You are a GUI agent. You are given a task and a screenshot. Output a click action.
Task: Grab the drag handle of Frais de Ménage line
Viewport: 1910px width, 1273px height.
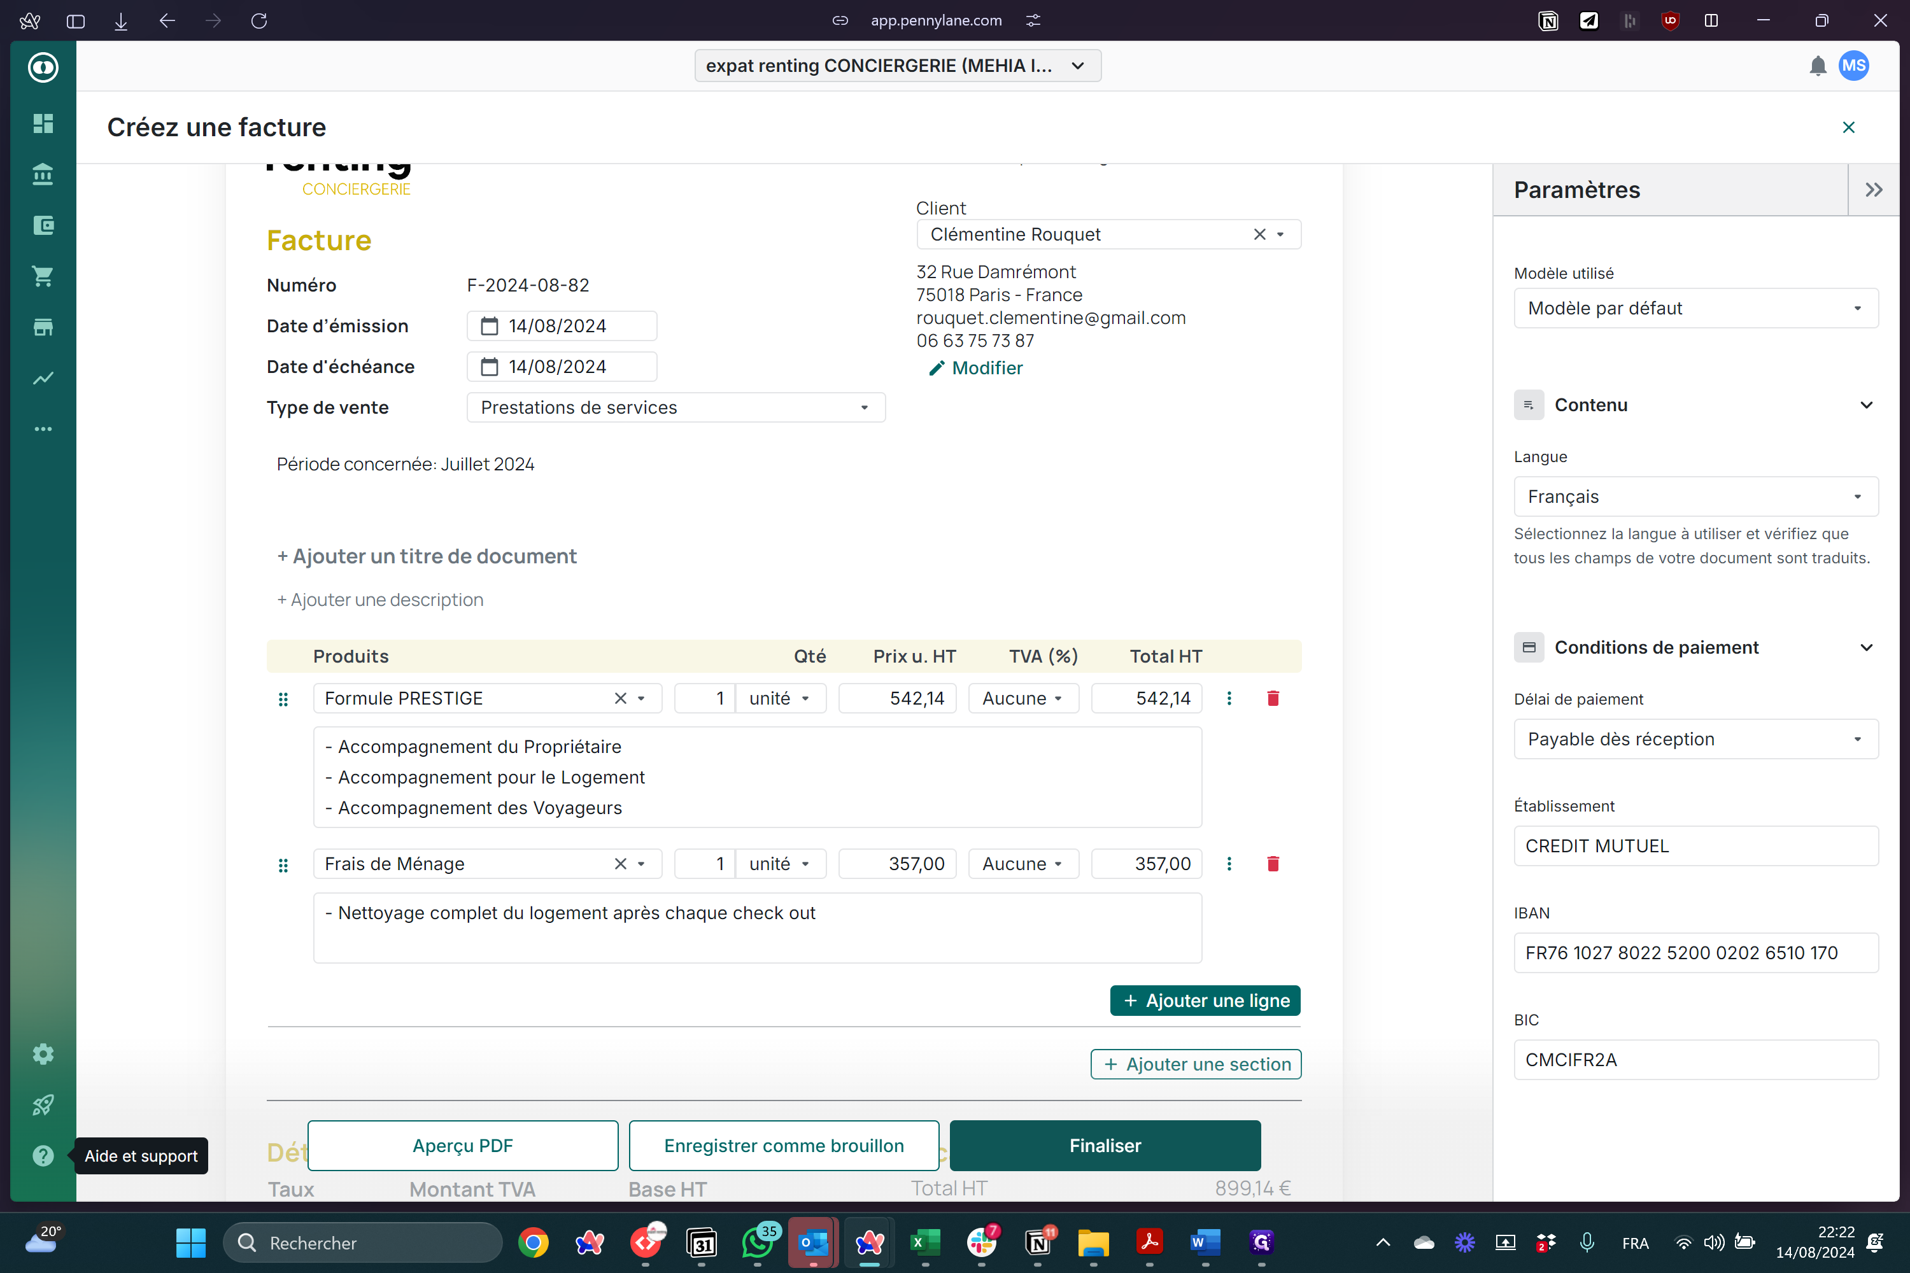pyautogui.click(x=283, y=866)
